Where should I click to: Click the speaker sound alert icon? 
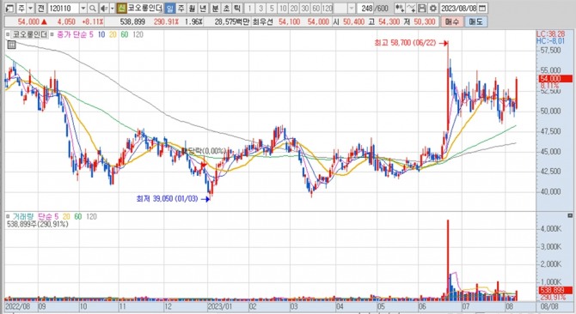pyautogui.click(x=104, y=8)
